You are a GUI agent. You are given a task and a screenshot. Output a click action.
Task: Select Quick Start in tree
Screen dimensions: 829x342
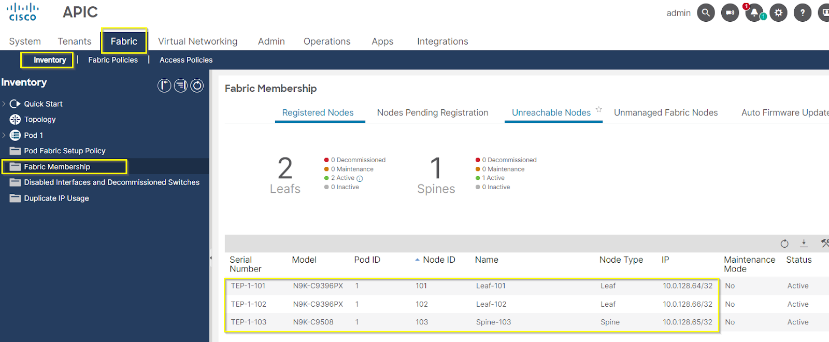coord(44,104)
